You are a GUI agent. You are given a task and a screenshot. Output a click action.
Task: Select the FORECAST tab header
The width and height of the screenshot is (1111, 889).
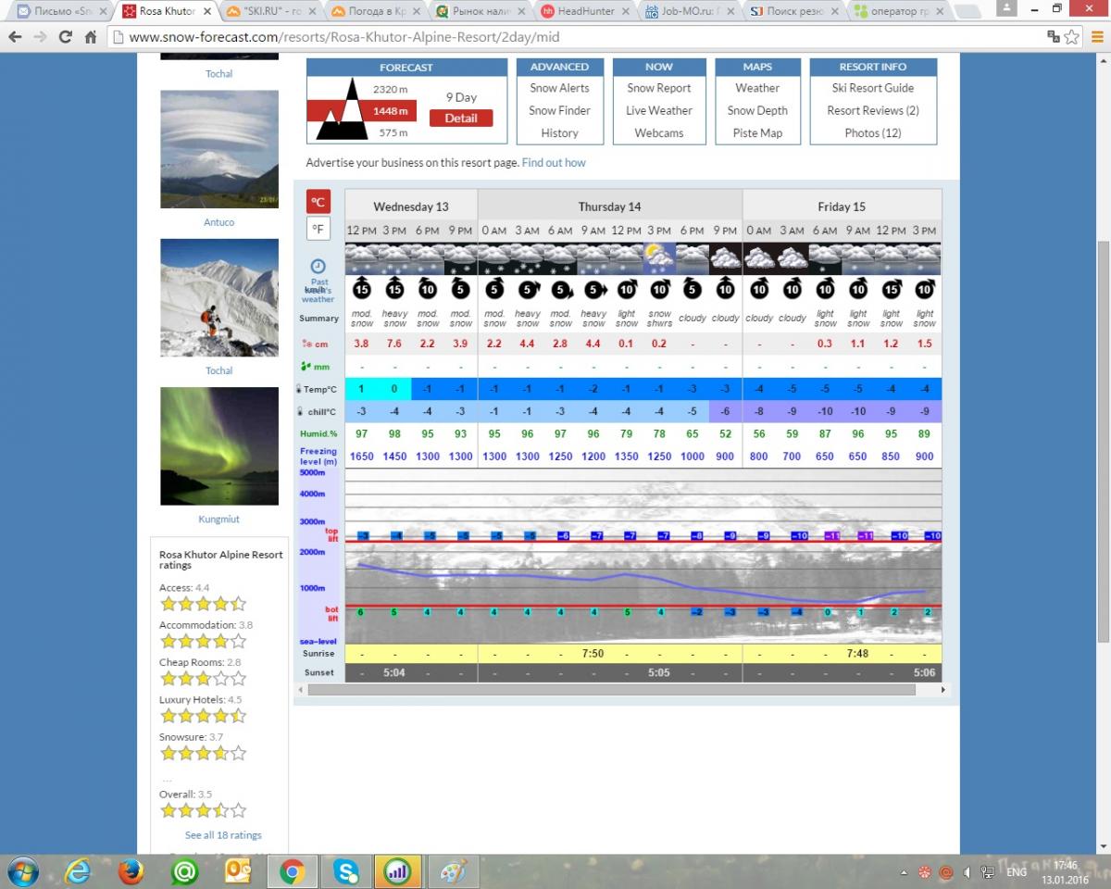coord(406,68)
